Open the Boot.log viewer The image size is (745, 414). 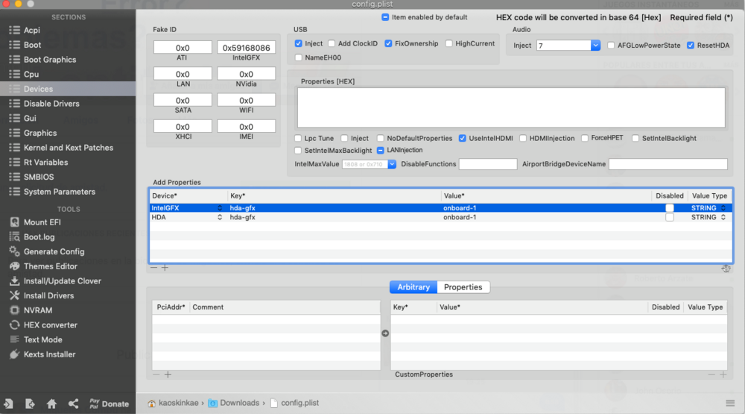click(x=39, y=236)
